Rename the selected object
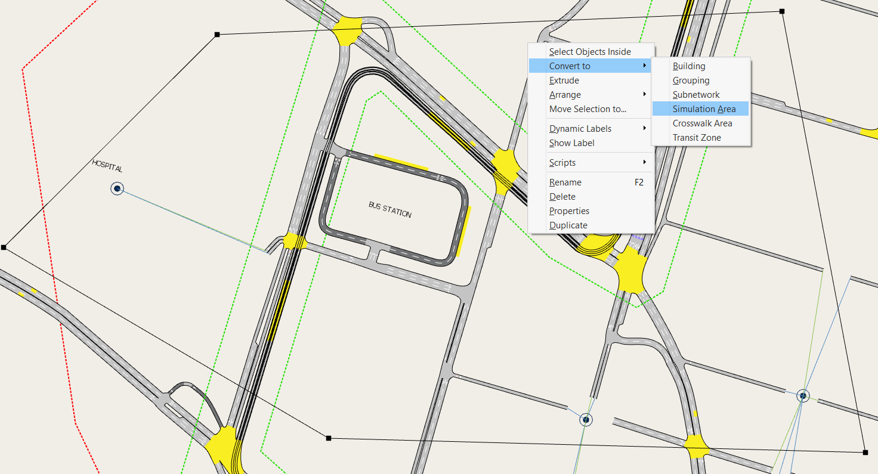Screen dimensions: 878x474 565,182
